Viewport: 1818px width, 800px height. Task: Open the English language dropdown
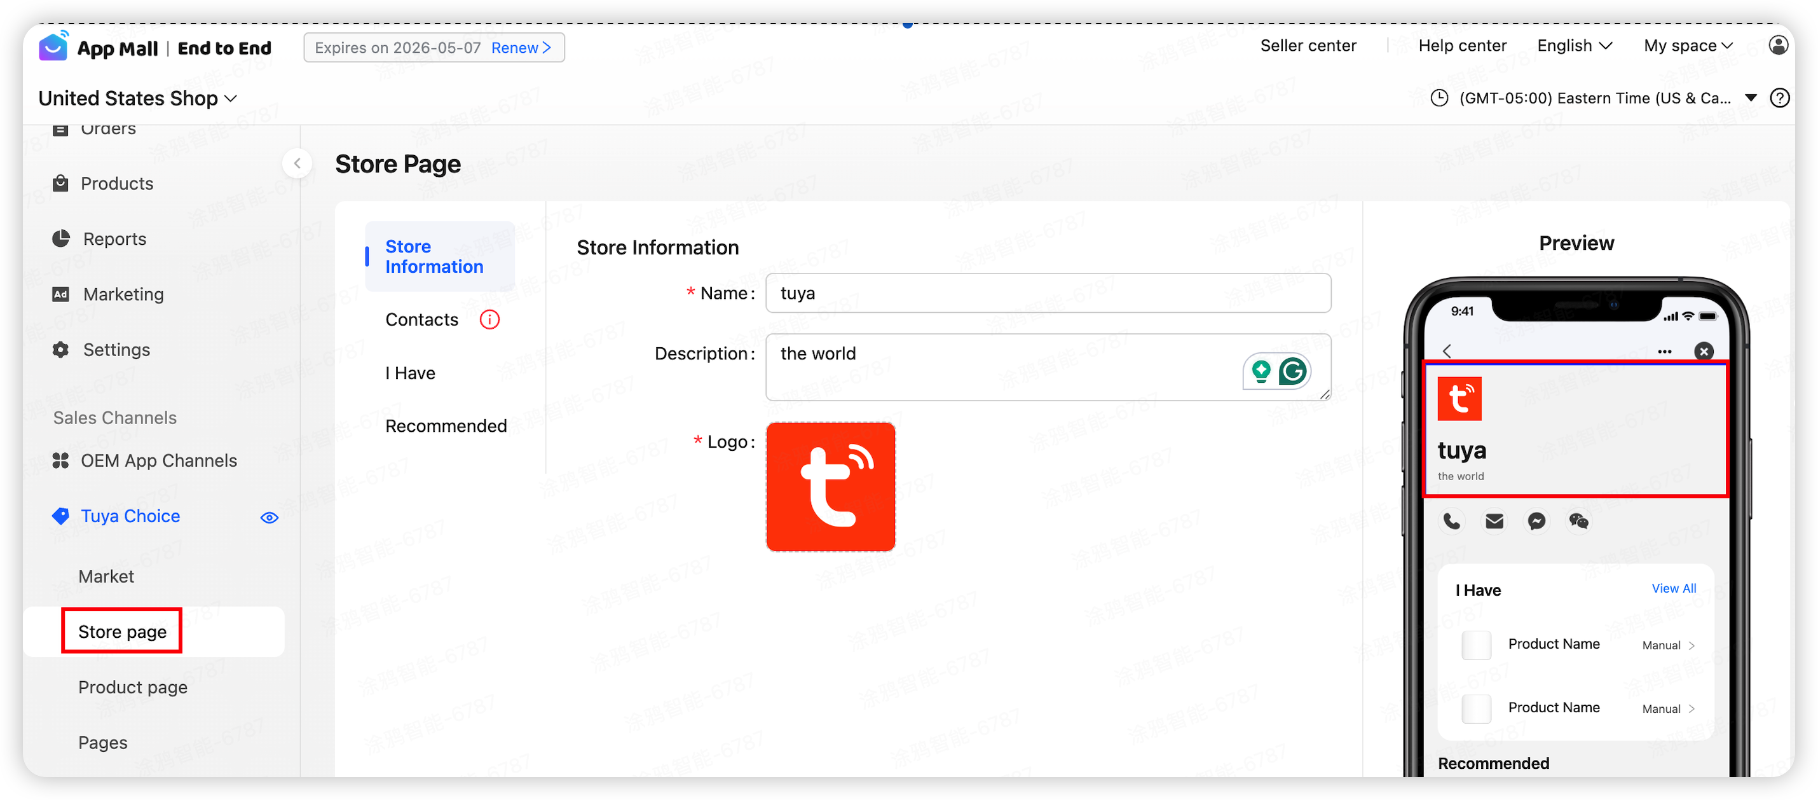point(1575,46)
